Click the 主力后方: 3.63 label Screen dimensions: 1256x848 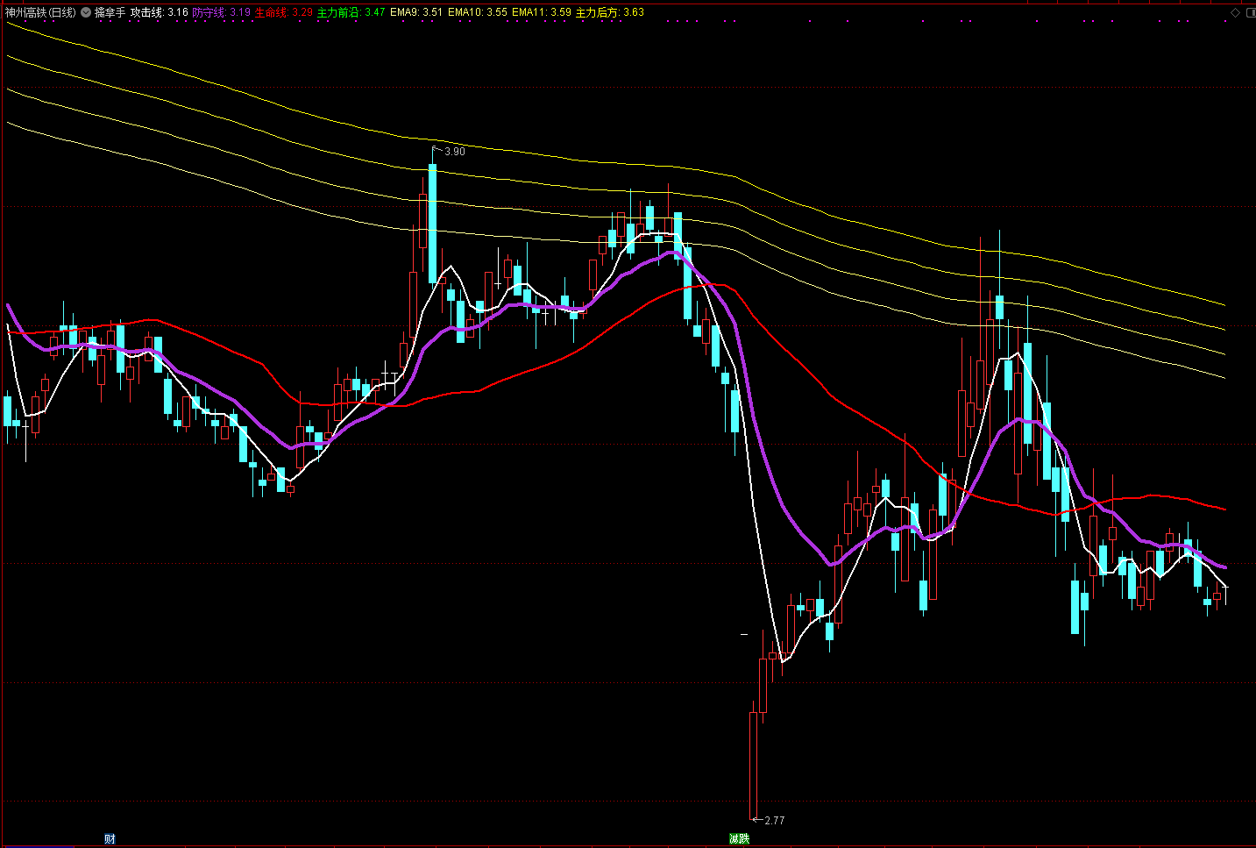pyautogui.click(x=610, y=12)
